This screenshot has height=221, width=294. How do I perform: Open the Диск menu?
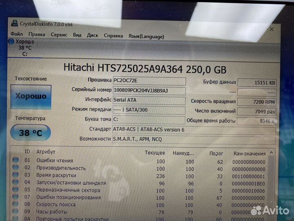[92, 35]
